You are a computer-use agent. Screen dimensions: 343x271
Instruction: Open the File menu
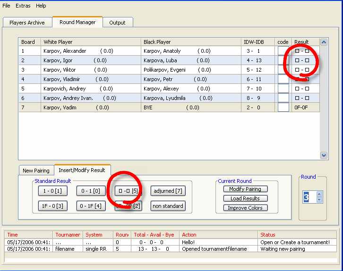tap(6, 6)
